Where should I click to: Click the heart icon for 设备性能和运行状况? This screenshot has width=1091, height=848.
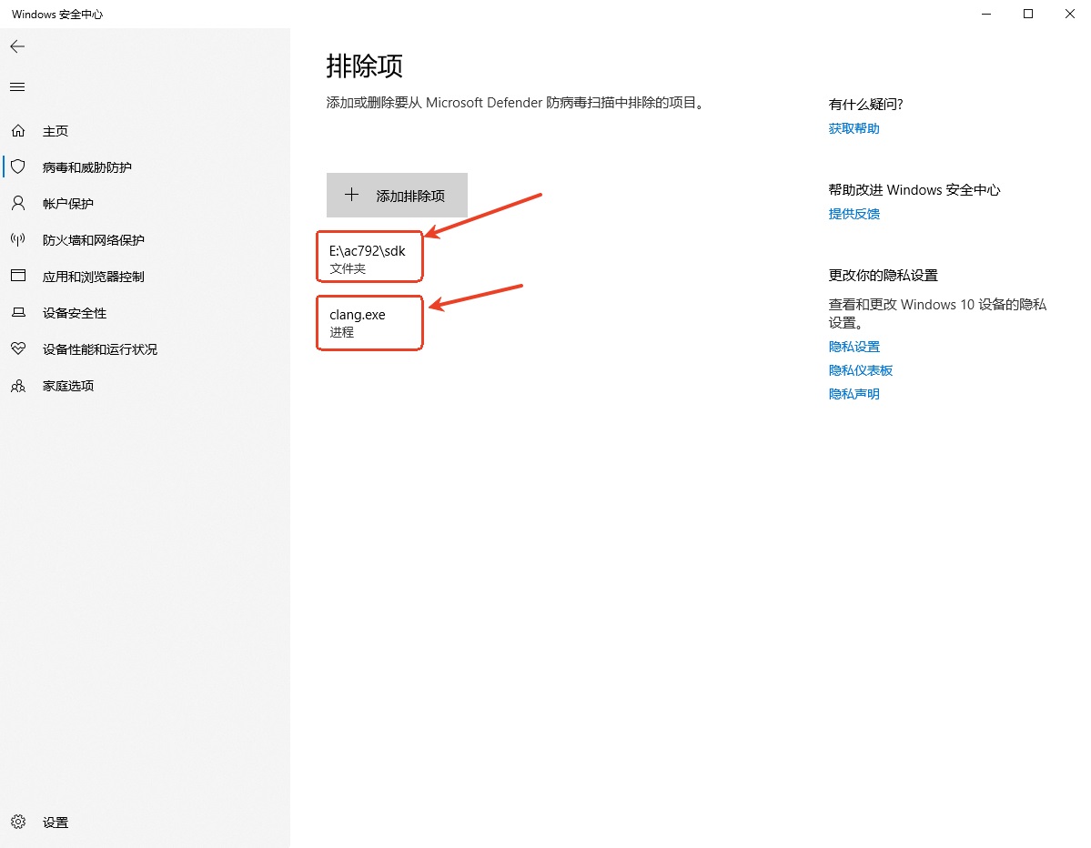(x=18, y=349)
